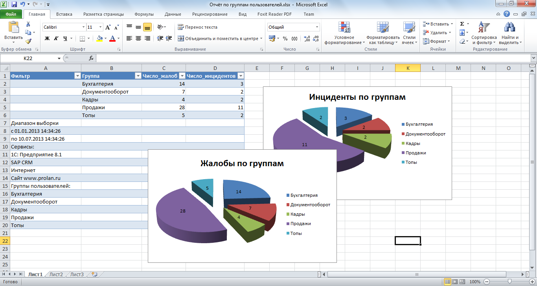537x286 pixels.
Task: Click the AutoSum sigma icon
Action: (x=462, y=24)
